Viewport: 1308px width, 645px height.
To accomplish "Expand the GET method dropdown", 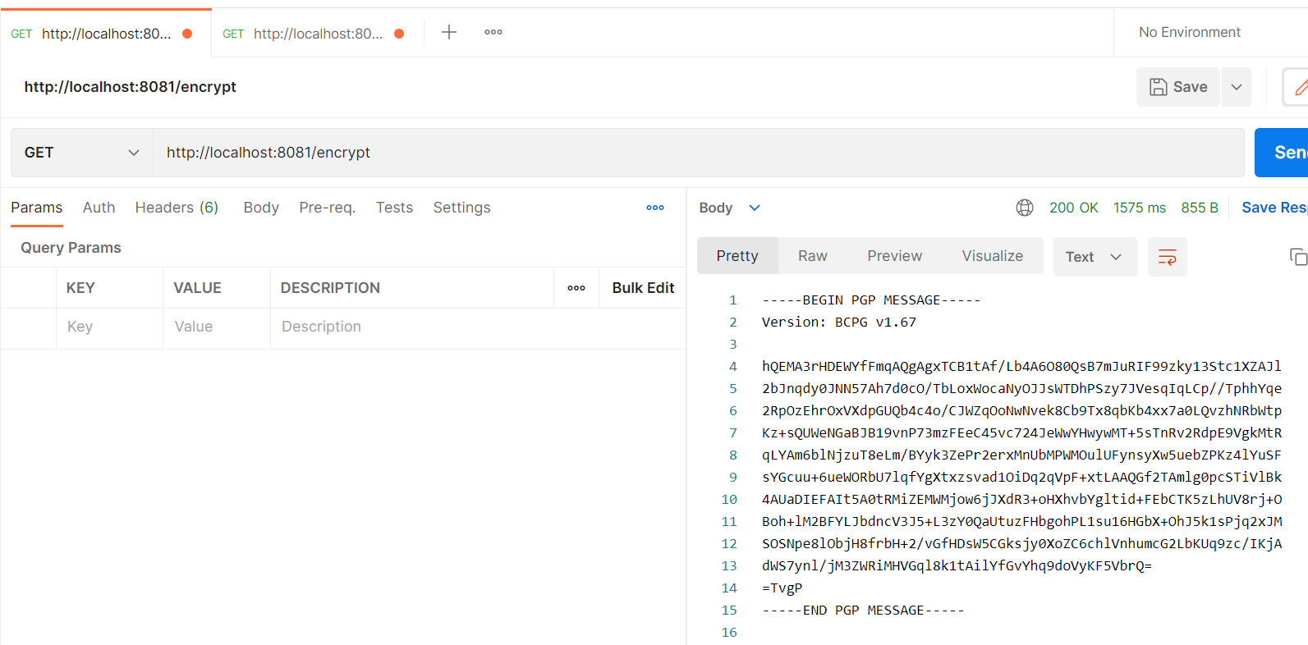I will click(81, 153).
